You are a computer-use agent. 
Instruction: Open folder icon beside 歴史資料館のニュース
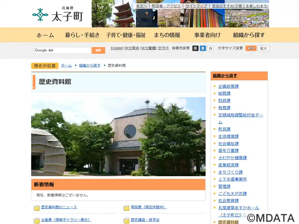tap(37, 208)
